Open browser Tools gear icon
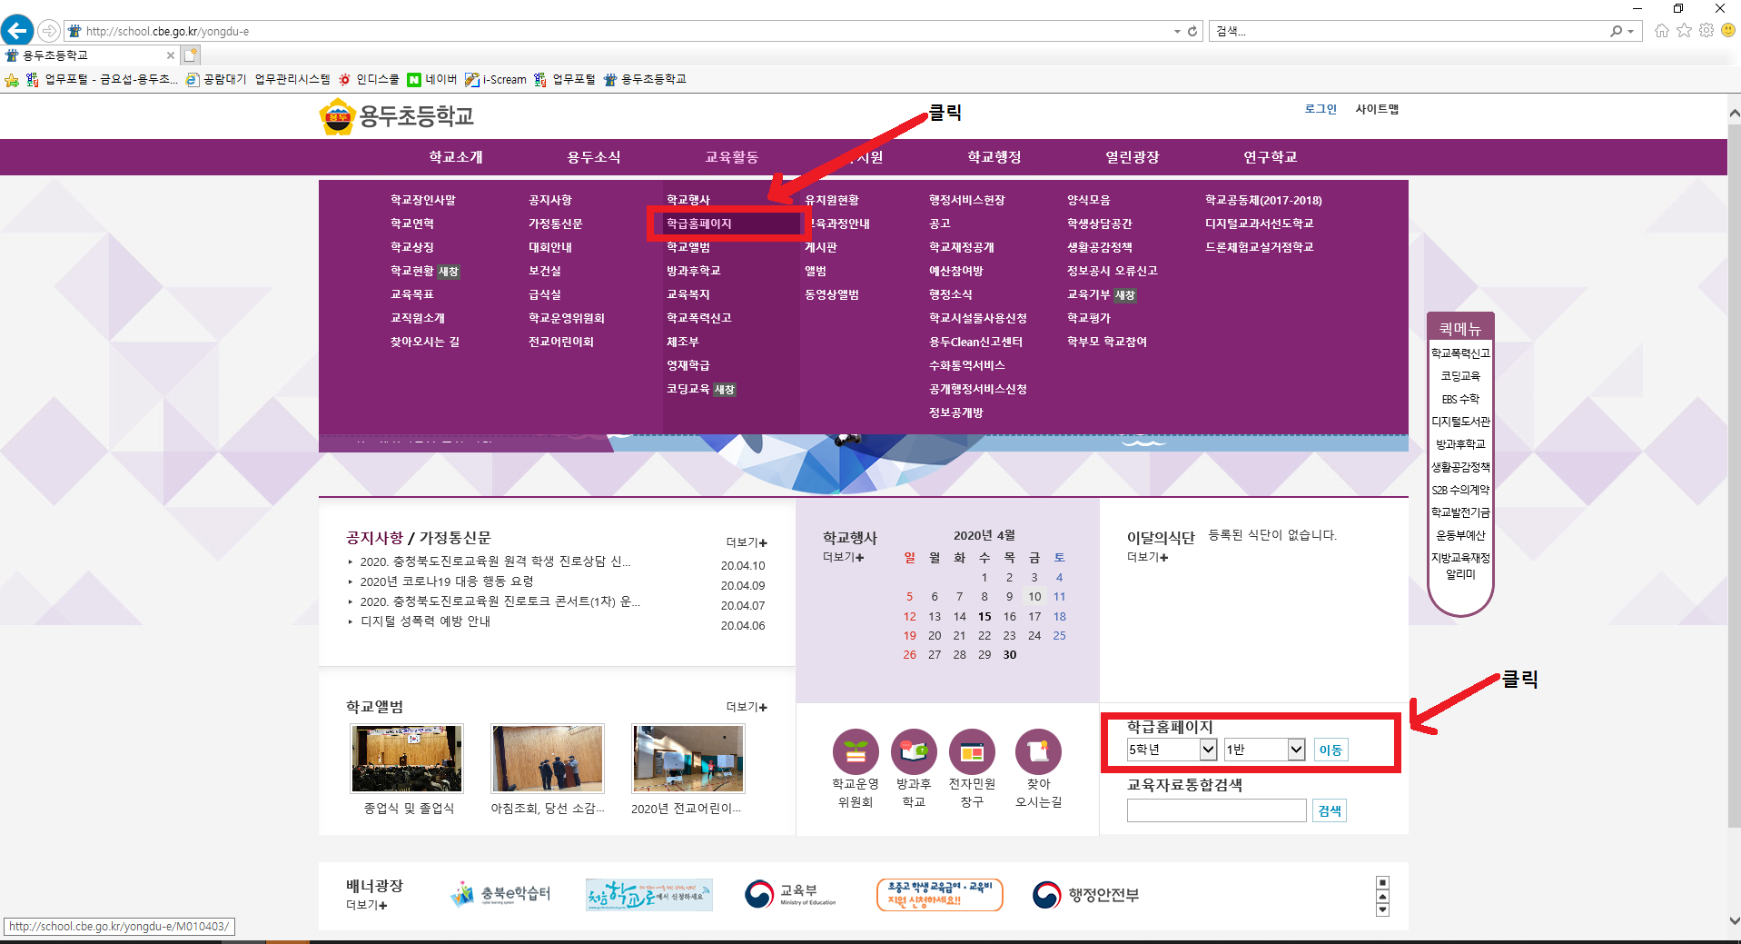Image resolution: width=1741 pixels, height=944 pixels. coord(1706,31)
